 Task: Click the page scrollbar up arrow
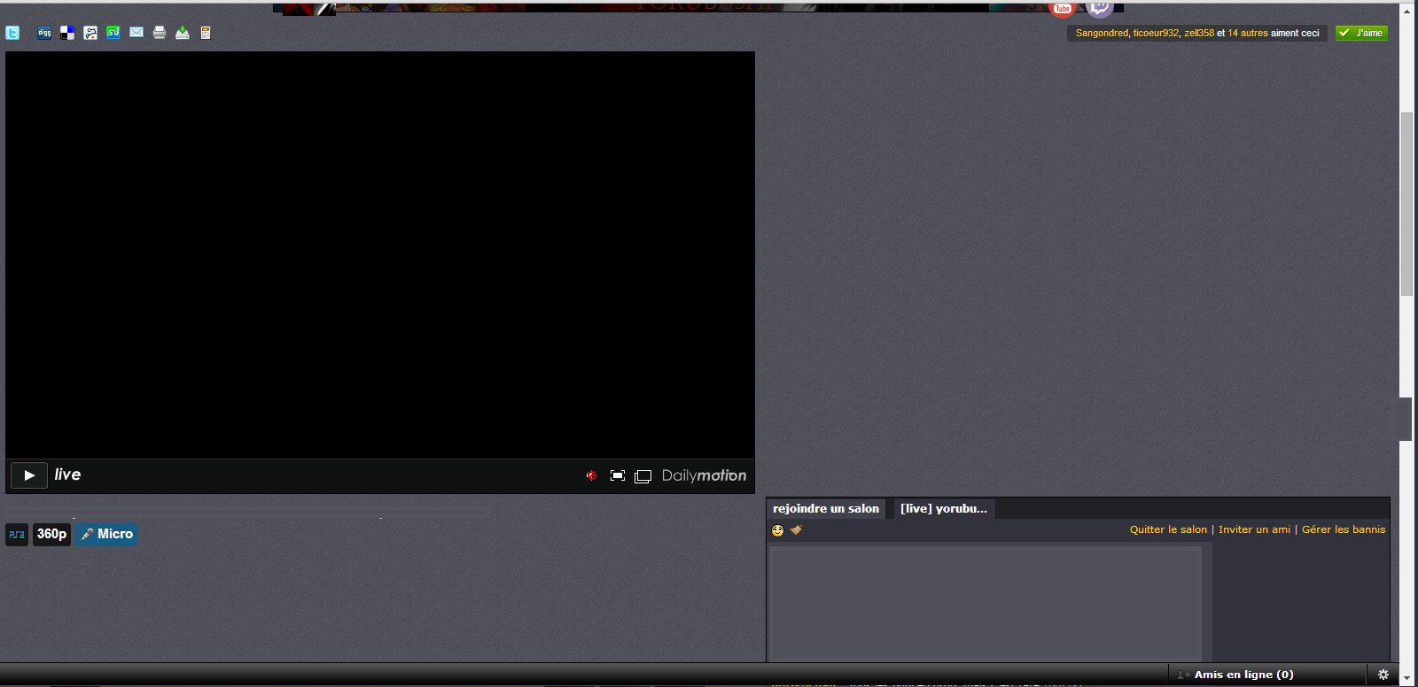[1406, 11]
